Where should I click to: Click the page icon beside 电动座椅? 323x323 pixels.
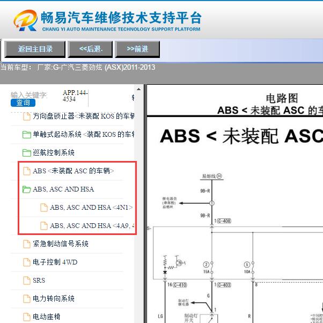point(27,317)
